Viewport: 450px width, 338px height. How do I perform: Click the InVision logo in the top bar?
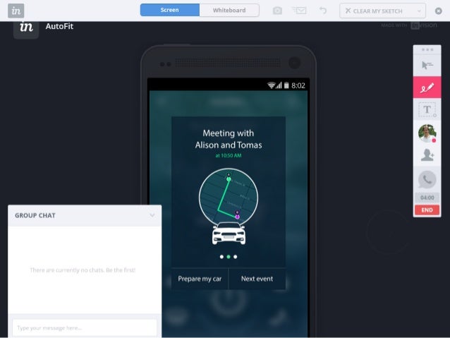[16, 11]
